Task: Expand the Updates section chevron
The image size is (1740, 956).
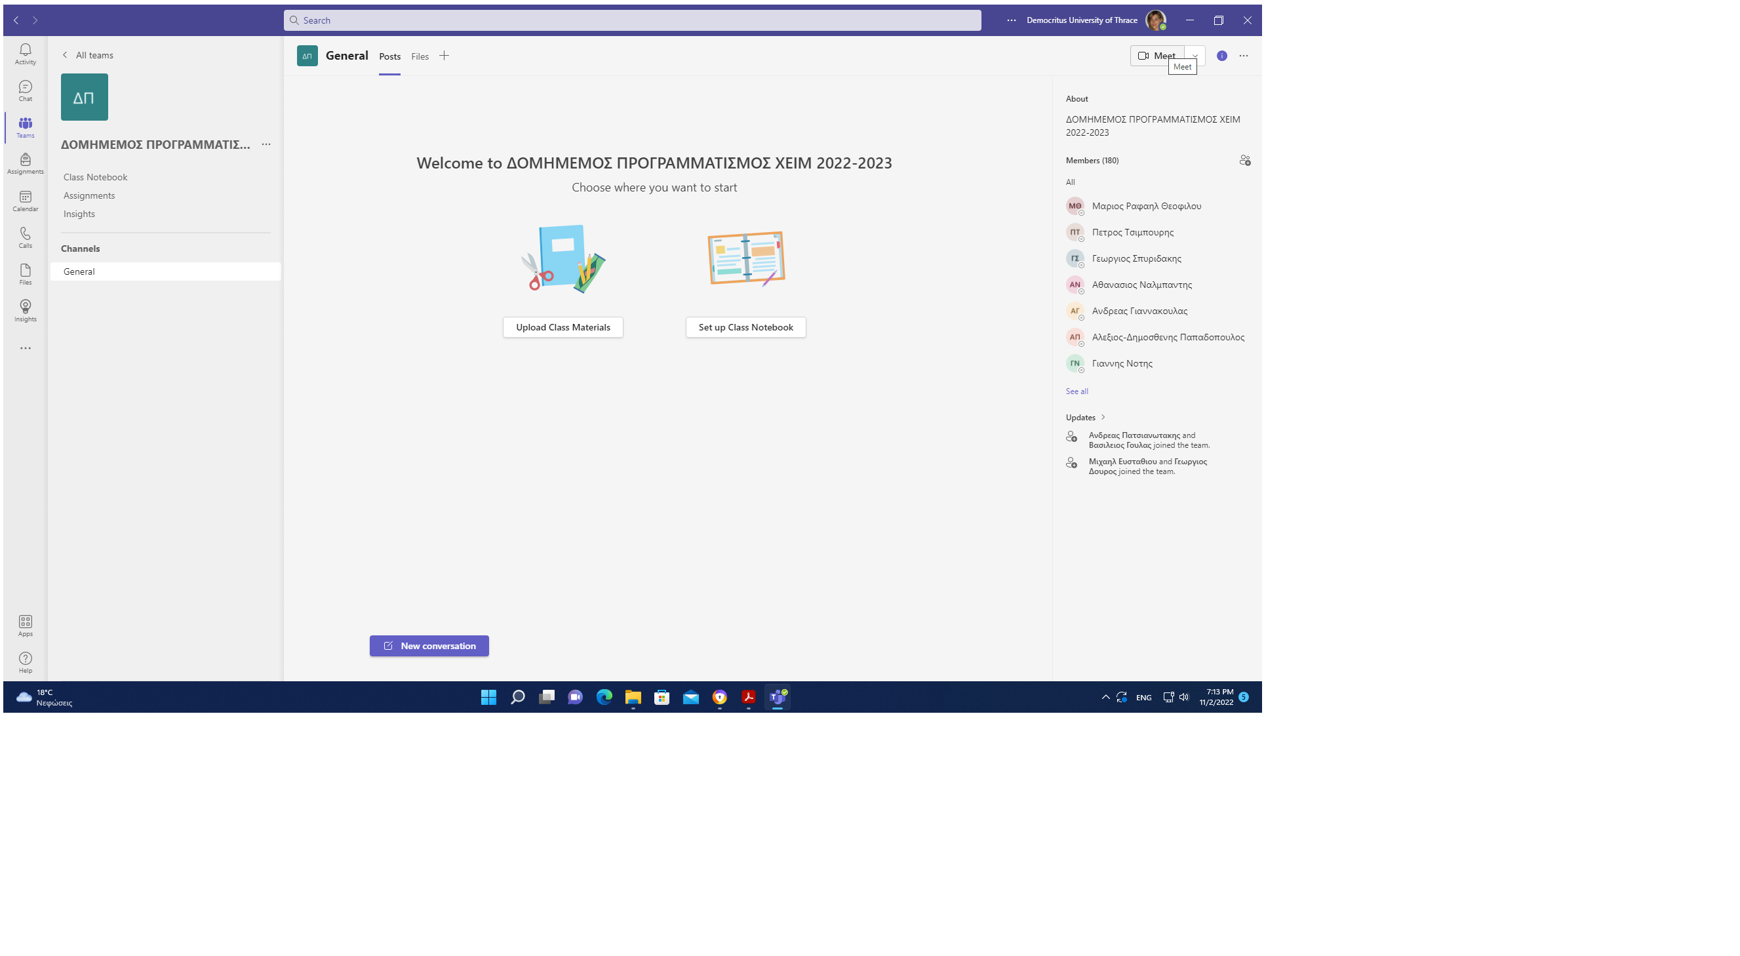Action: [x=1102, y=417]
